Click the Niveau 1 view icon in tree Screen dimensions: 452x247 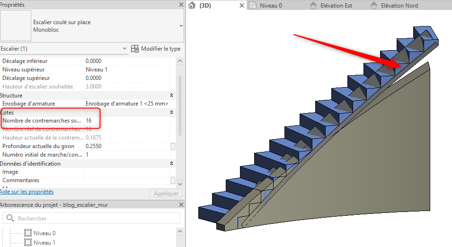click(28, 243)
